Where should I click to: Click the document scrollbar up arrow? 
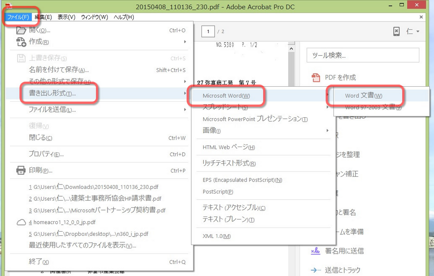click(291, 49)
